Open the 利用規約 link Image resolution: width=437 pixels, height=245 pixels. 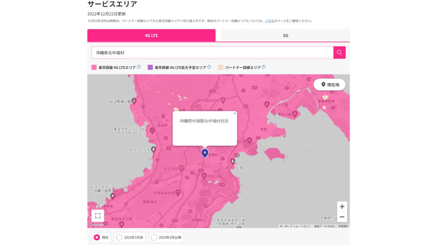point(343,226)
